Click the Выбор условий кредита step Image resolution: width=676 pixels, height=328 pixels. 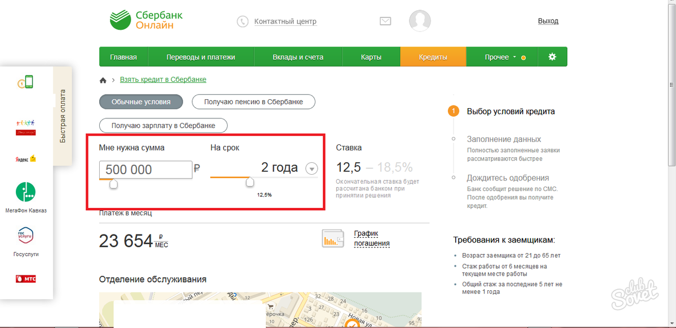point(510,111)
